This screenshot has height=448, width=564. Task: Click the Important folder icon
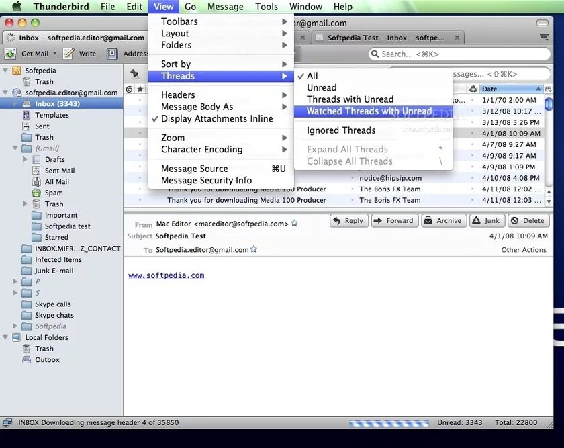36,215
